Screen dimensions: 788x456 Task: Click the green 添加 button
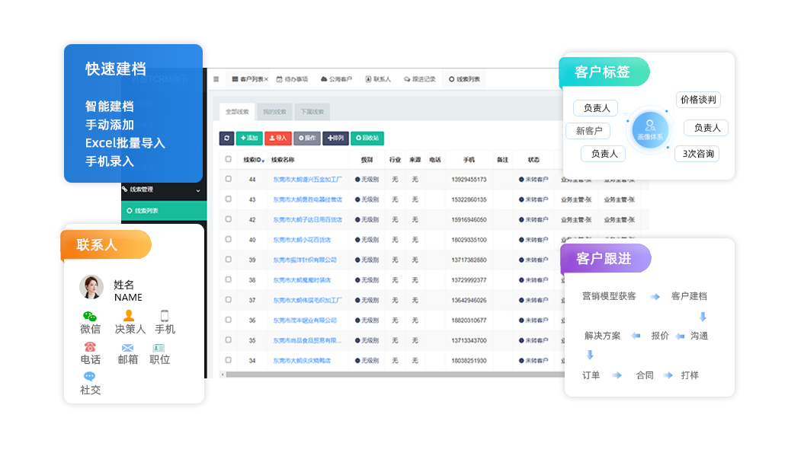coord(248,138)
